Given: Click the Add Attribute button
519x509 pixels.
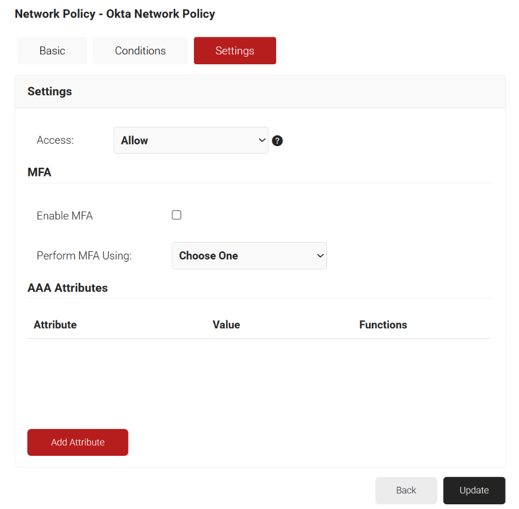Looking at the screenshot, I should tap(78, 442).
